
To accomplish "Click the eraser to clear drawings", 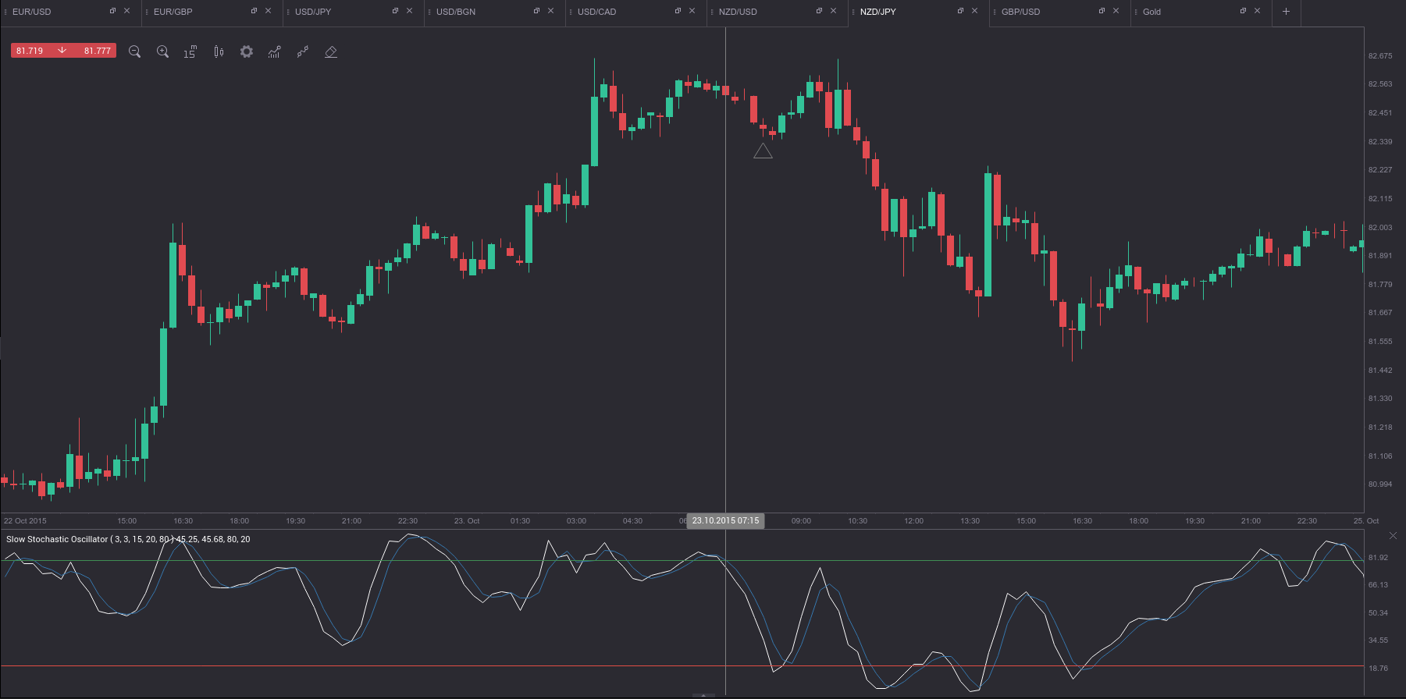I will pos(331,51).
